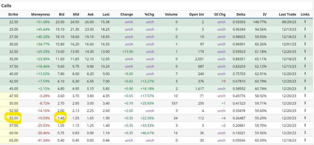Click the -19 OI Chg value
Screen dimensions: 314x145
222,81
